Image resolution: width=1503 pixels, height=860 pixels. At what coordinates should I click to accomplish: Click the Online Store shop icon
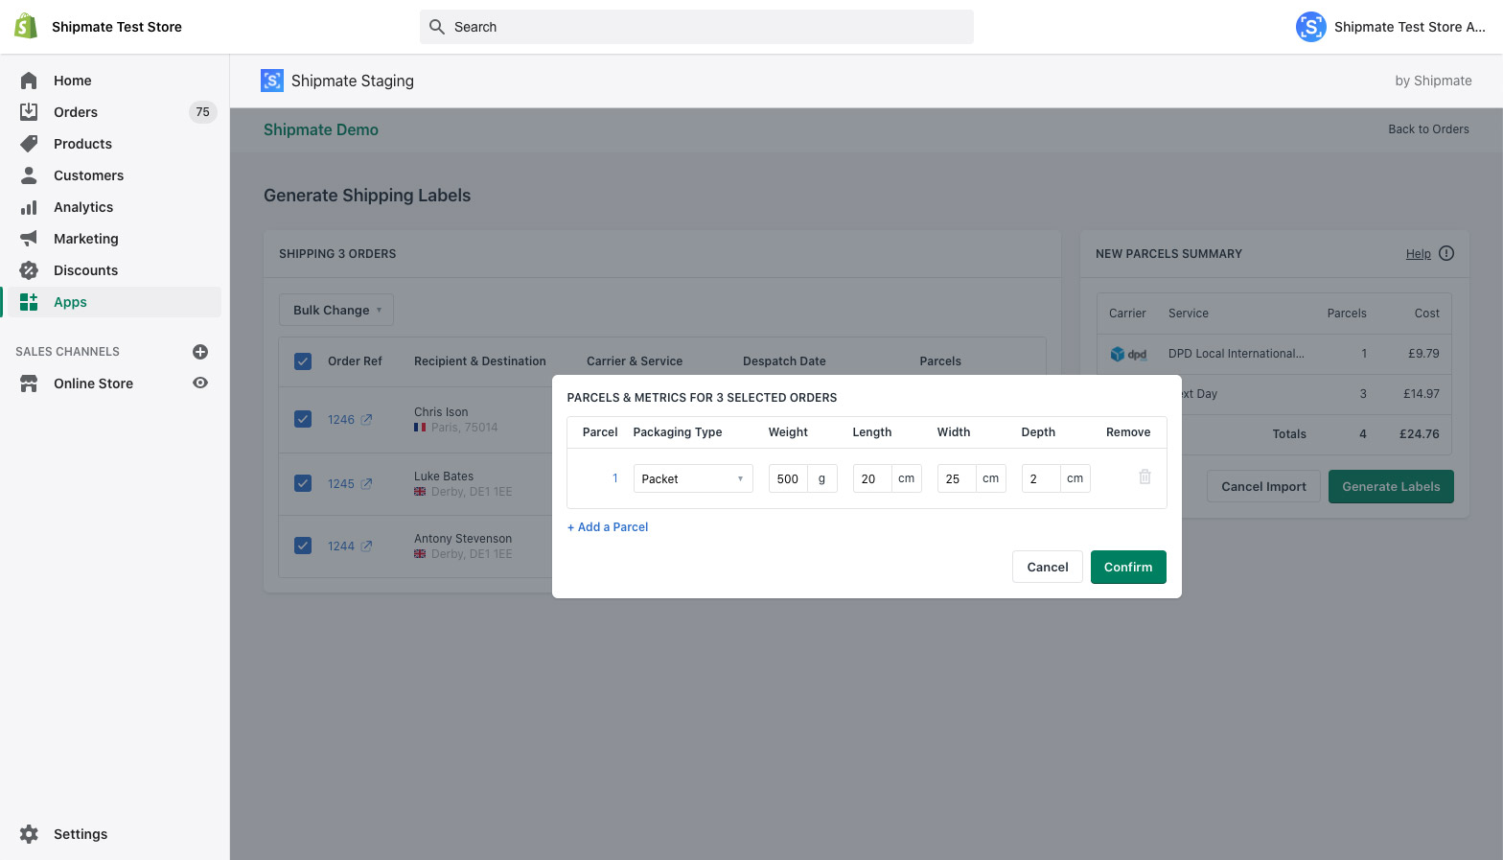[x=29, y=384]
